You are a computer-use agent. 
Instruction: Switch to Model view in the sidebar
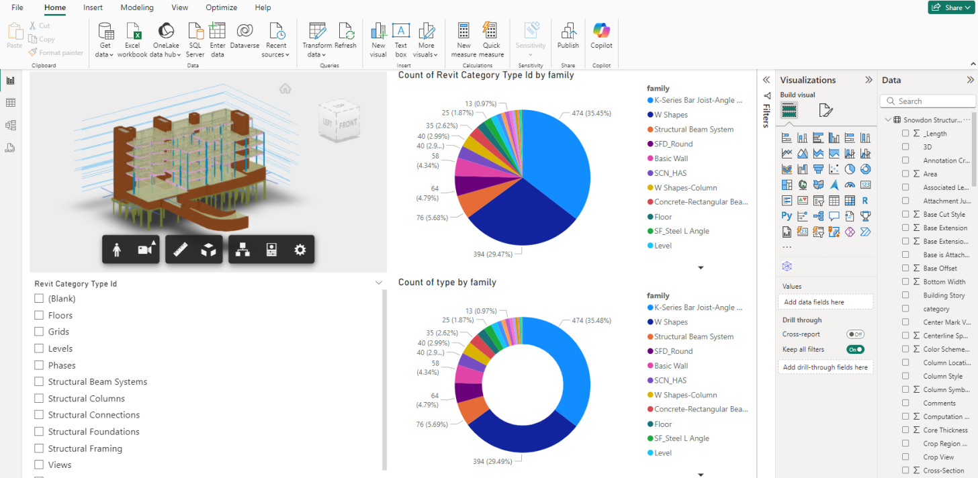click(10, 125)
